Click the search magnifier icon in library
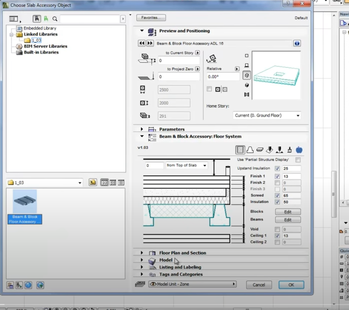The height and width of the screenshot is (310, 349). coord(55,19)
